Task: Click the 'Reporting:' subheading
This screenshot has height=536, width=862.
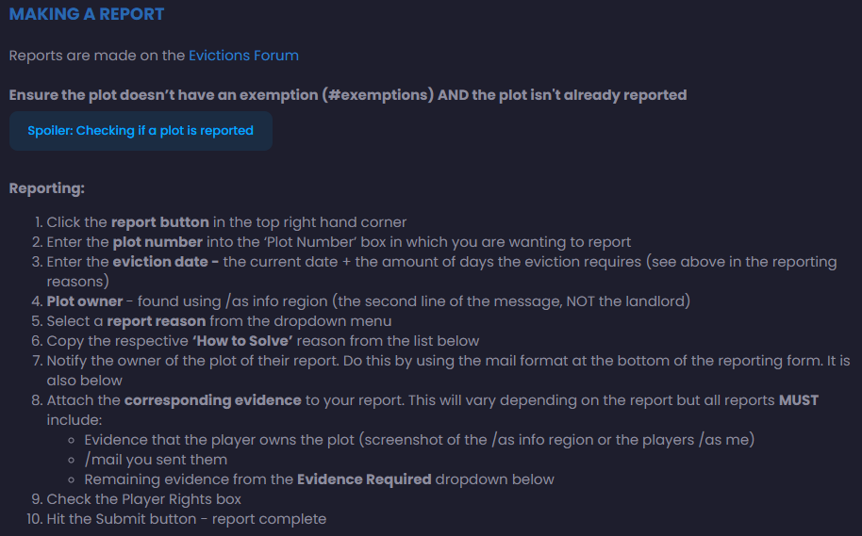Action: [x=47, y=188]
